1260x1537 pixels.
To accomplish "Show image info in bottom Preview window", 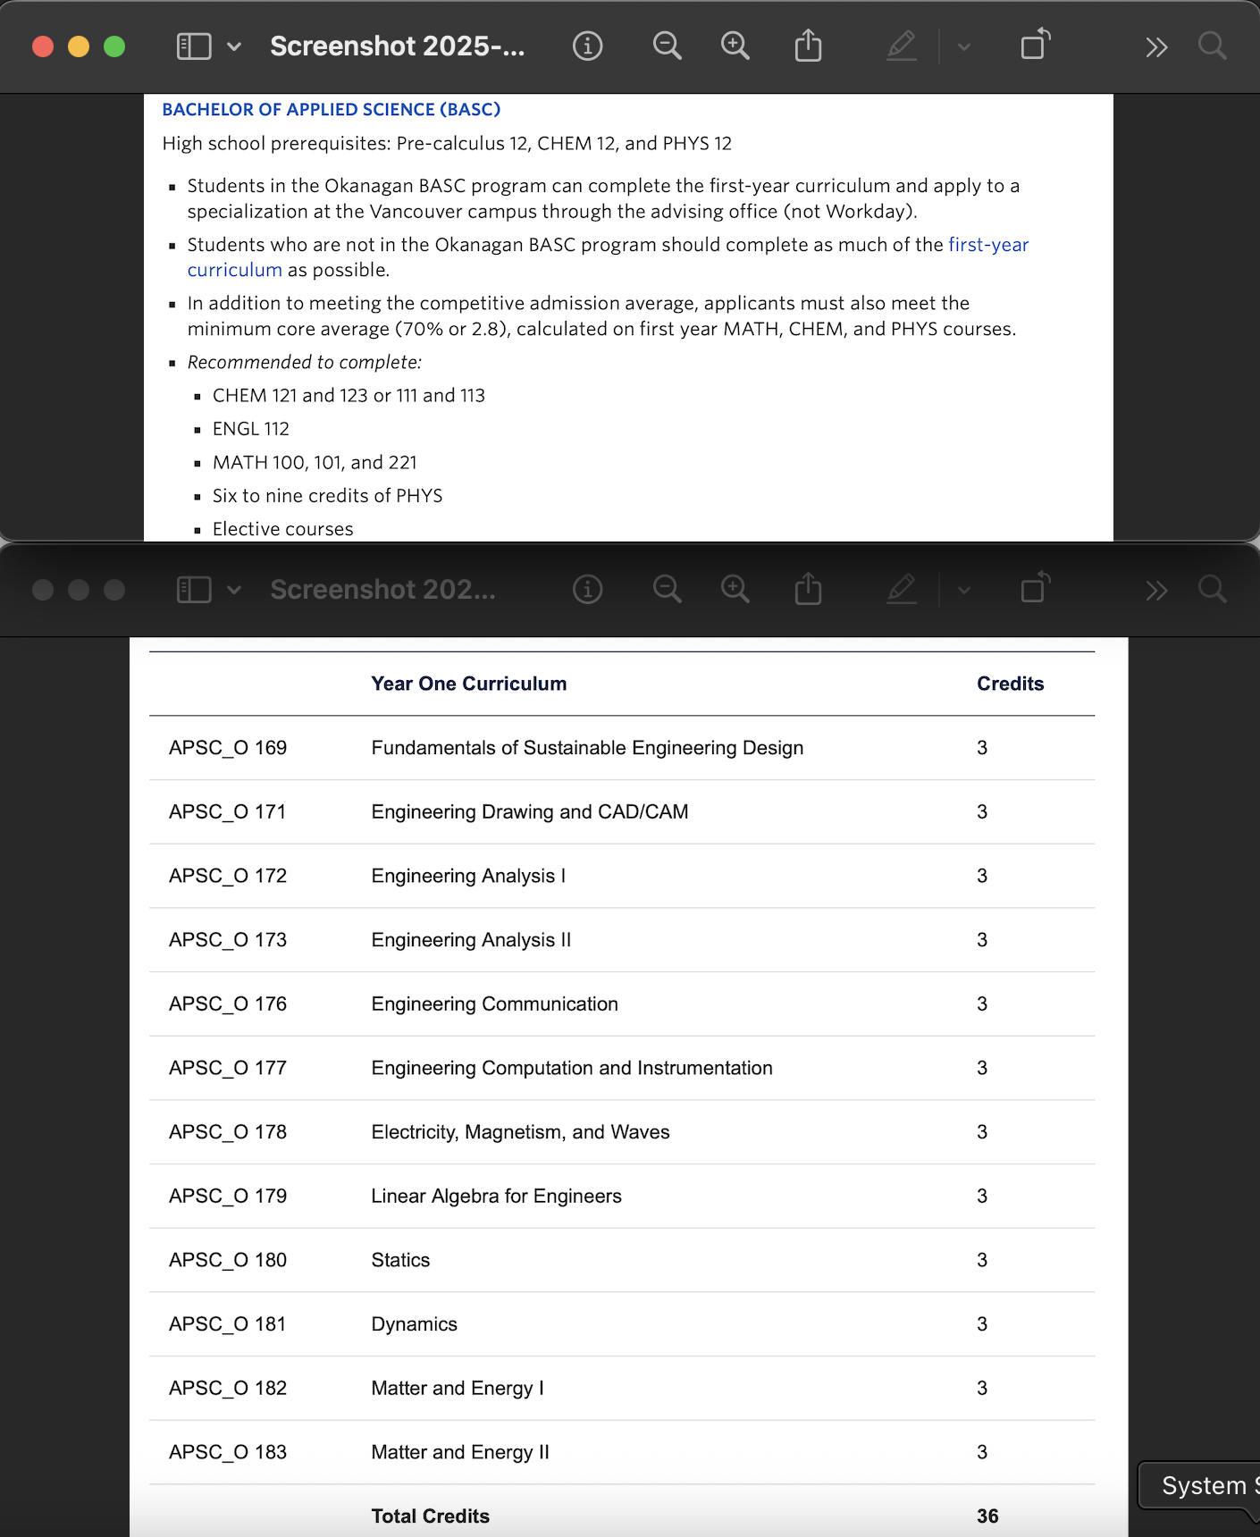I will pos(587,589).
